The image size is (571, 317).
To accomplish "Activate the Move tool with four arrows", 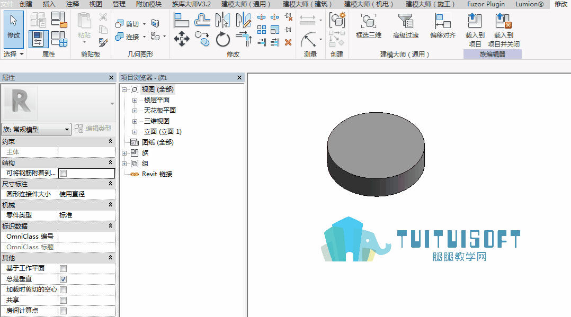I will (181, 39).
